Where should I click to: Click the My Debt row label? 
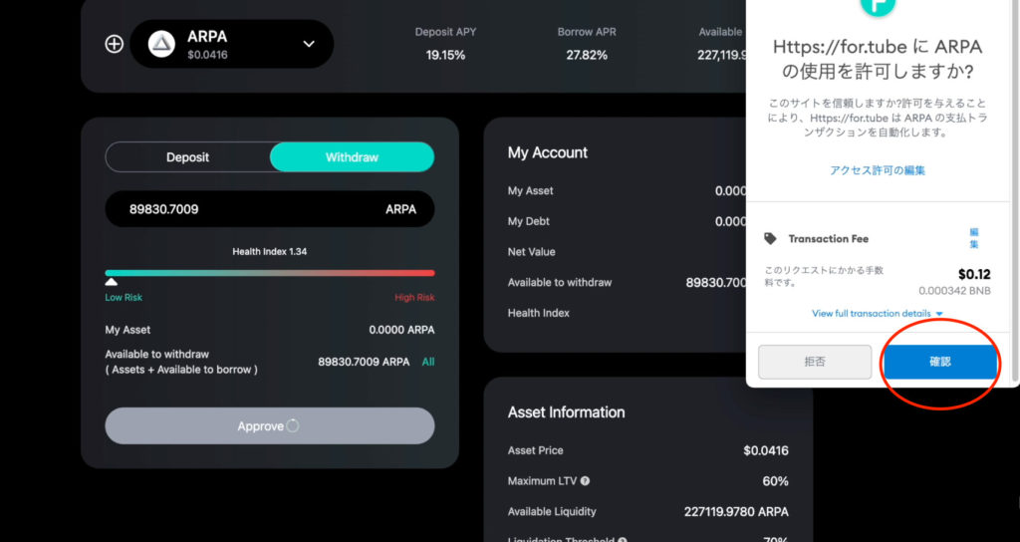pos(529,221)
